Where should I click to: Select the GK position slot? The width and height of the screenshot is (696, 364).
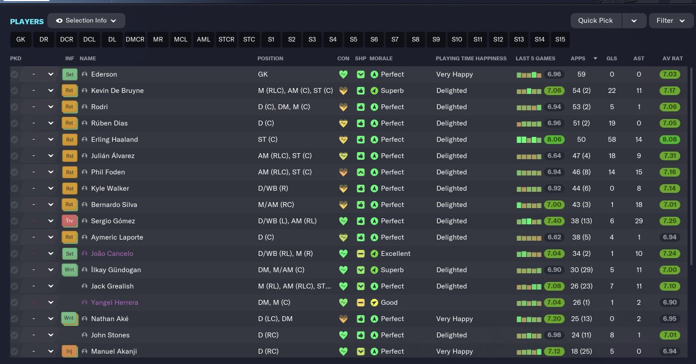coord(21,40)
